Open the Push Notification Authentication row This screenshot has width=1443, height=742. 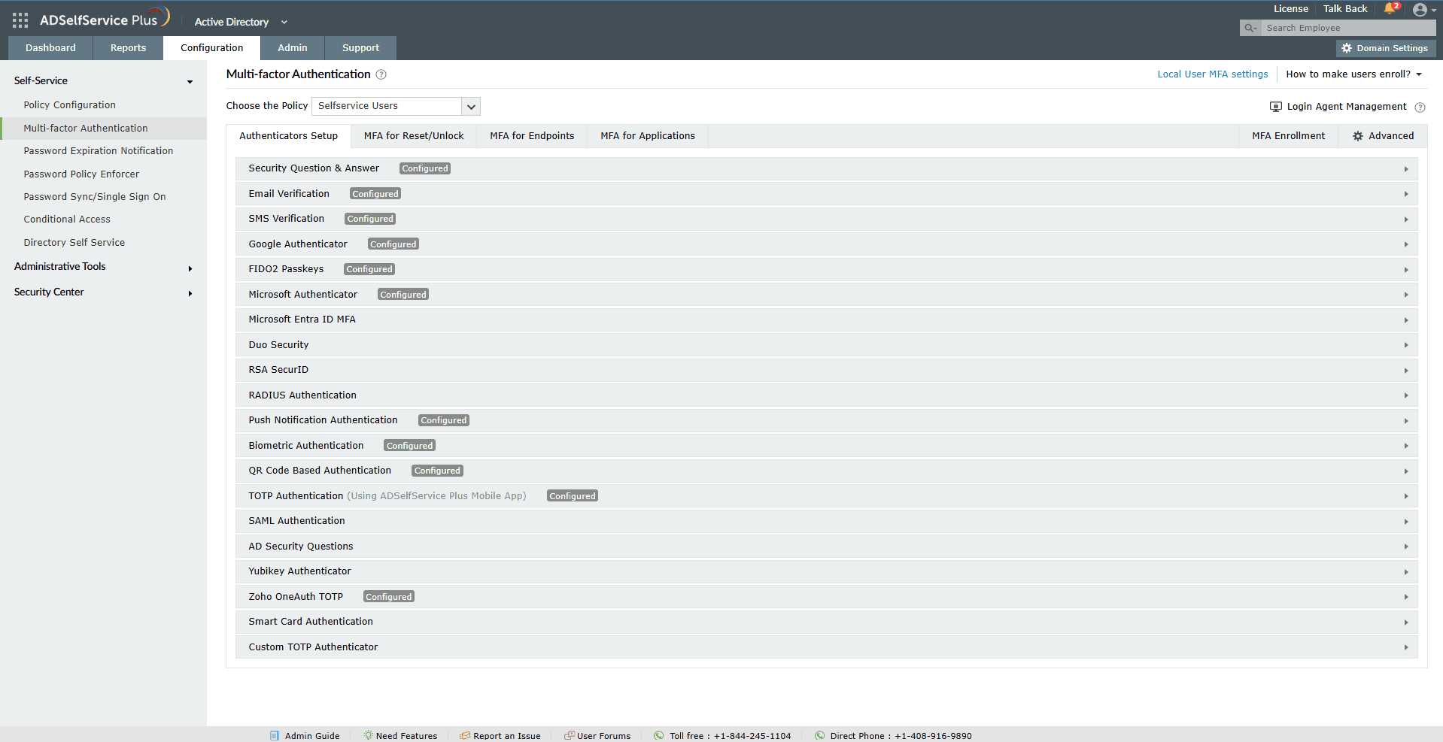click(x=826, y=420)
